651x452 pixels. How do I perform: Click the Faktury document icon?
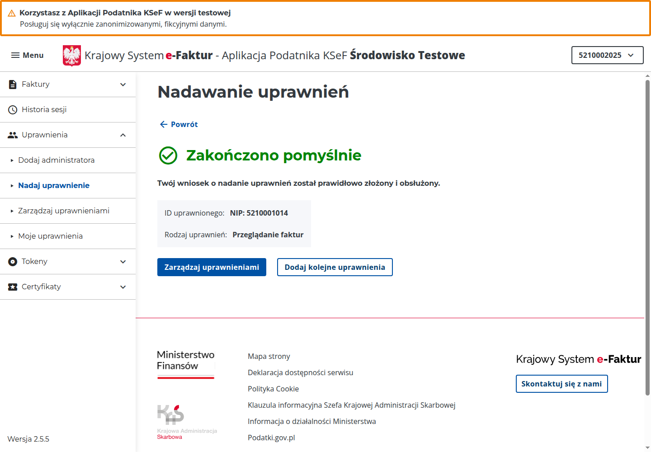click(13, 85)
